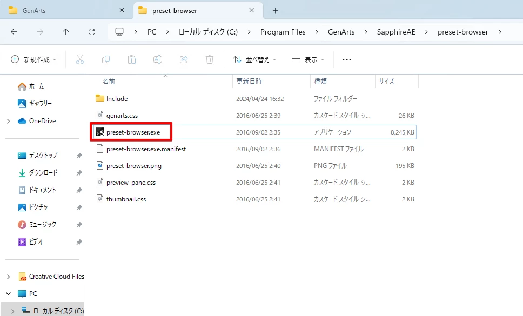Image resolution: width=523 pixels, height=316 pixels.
Task: Expand chevron after Program Files breadcrumb
Action: pos(317,32)
